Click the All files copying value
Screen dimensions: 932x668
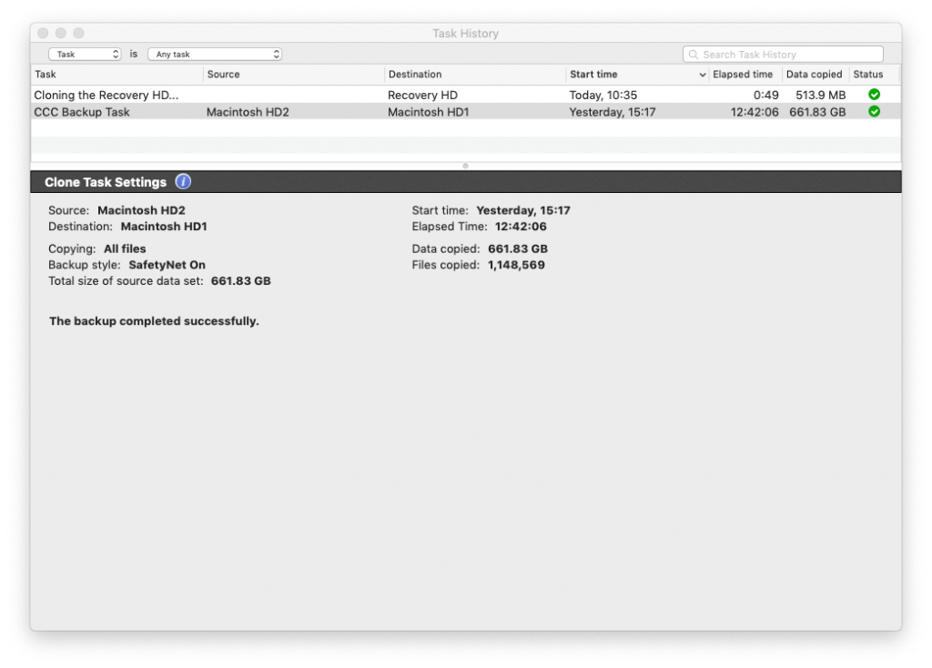[125, 249]
